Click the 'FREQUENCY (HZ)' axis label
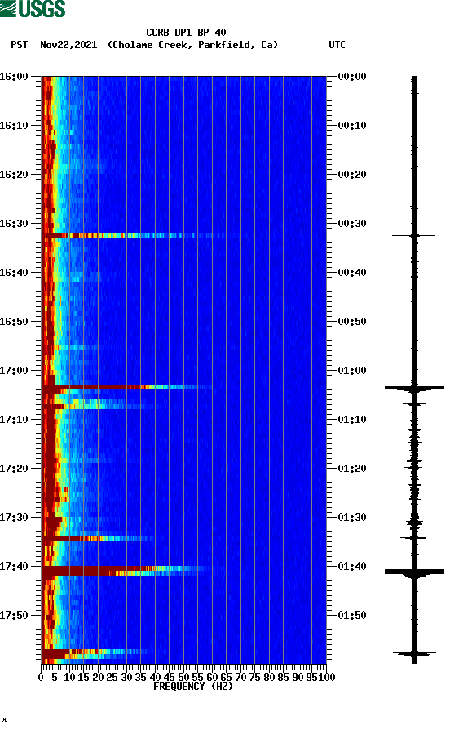The image size is (450, 729). point(192,687)
